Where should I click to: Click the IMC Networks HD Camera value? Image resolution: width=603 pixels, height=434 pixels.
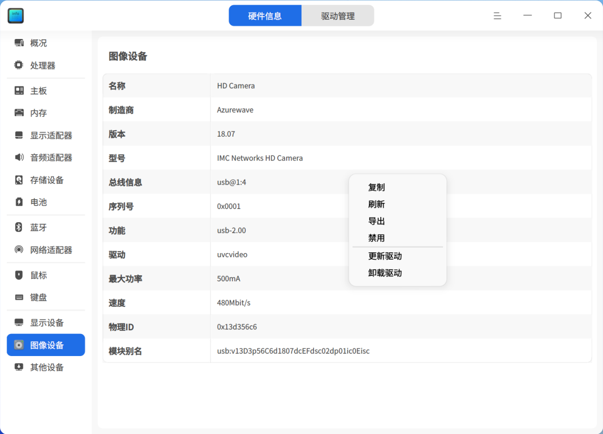coord(260,158)
